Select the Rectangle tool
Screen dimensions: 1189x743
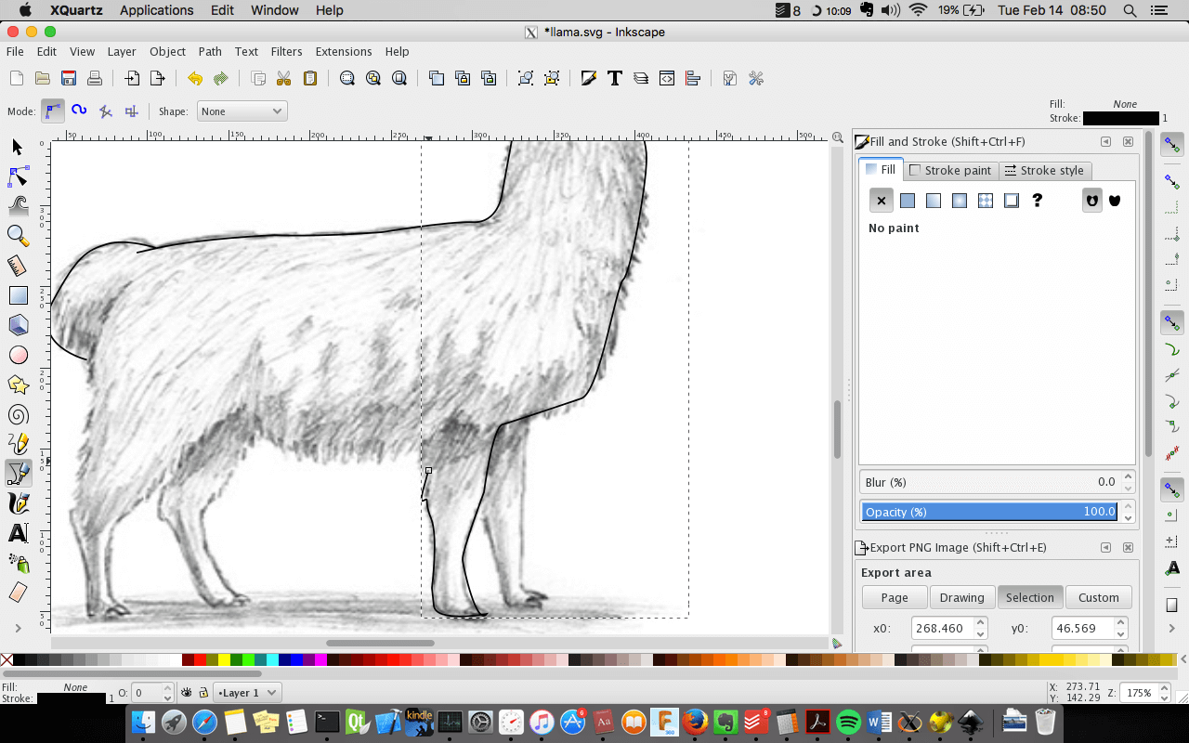tap(18, 295)
